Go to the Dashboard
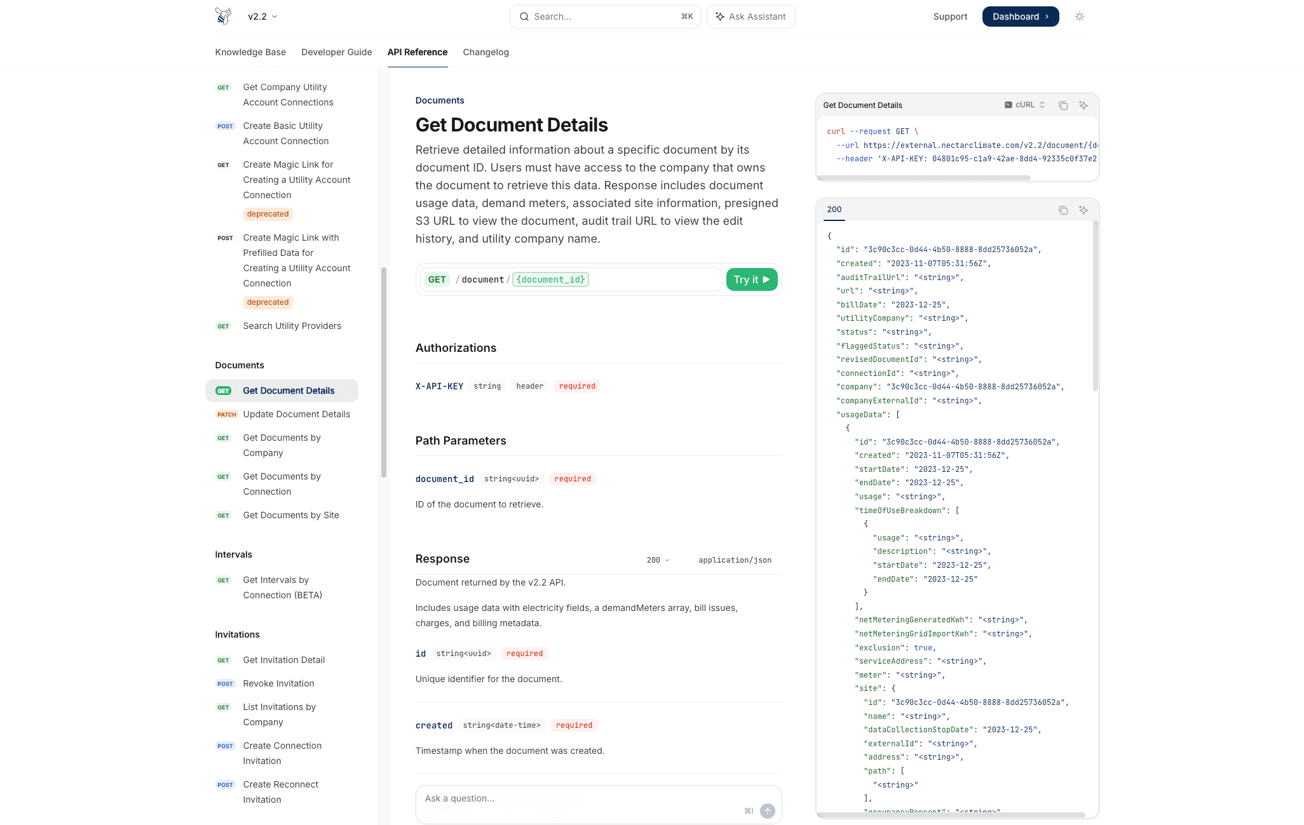1304x825 pixels. pos(1021,17)
